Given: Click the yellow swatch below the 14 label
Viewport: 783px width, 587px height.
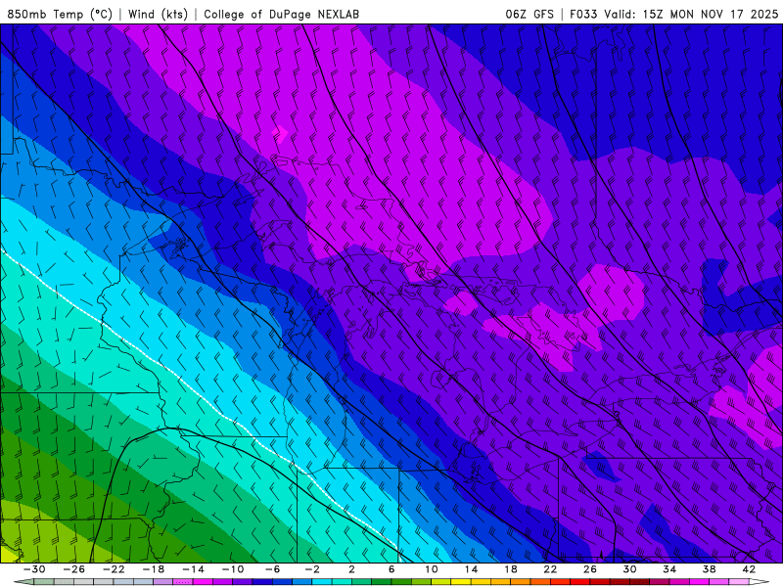Looking at the screenshot, I should pos(461,582).
